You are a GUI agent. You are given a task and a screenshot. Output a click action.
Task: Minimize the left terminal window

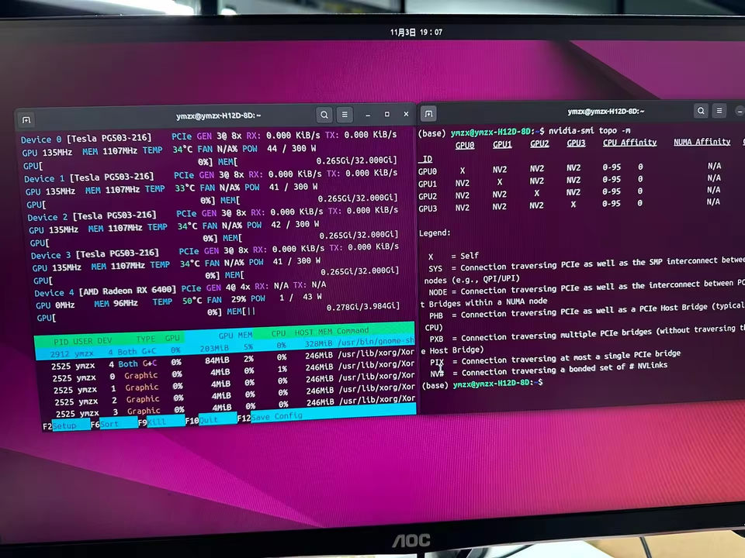point(368,115)
